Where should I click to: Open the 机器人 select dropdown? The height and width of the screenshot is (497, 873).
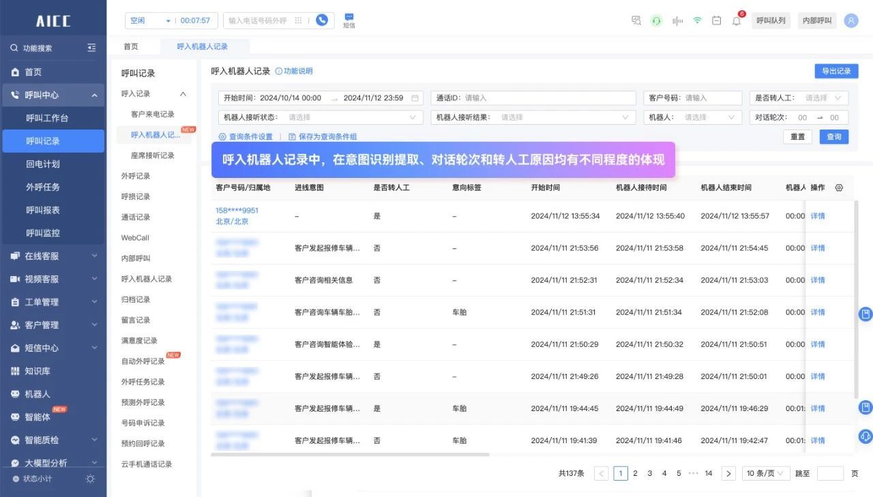[693, 117]
